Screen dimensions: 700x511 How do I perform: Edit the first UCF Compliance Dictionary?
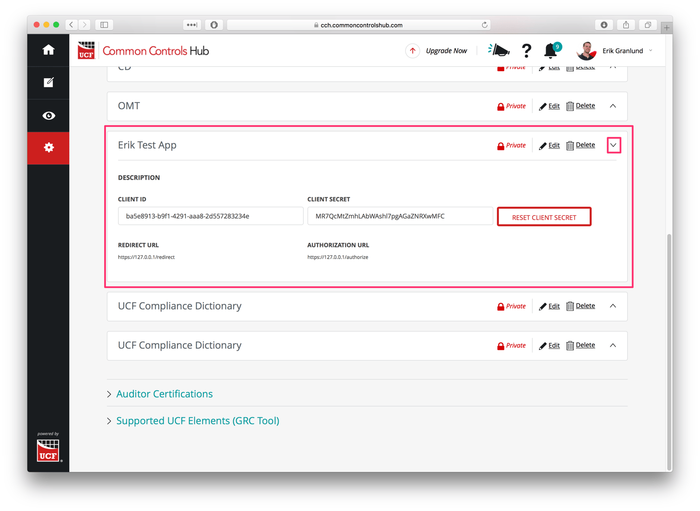[x=549, y=306]
